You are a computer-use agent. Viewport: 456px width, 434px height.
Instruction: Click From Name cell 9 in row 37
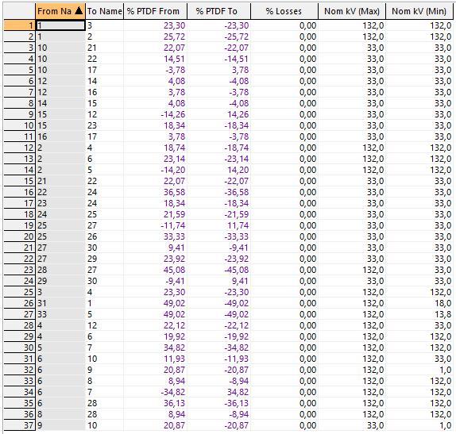pyautogui.click(x=60, y=425)
